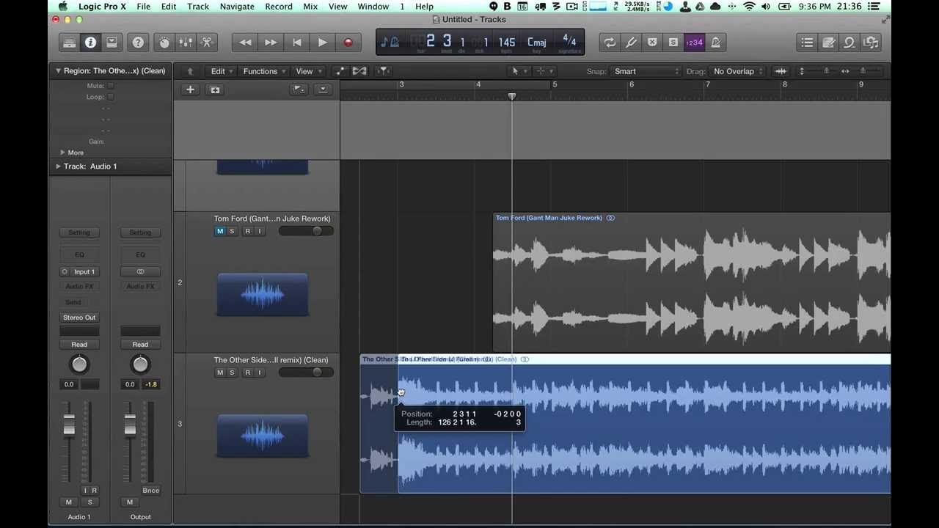
Task: Toggle the Replace mode button
Action: 652,43
